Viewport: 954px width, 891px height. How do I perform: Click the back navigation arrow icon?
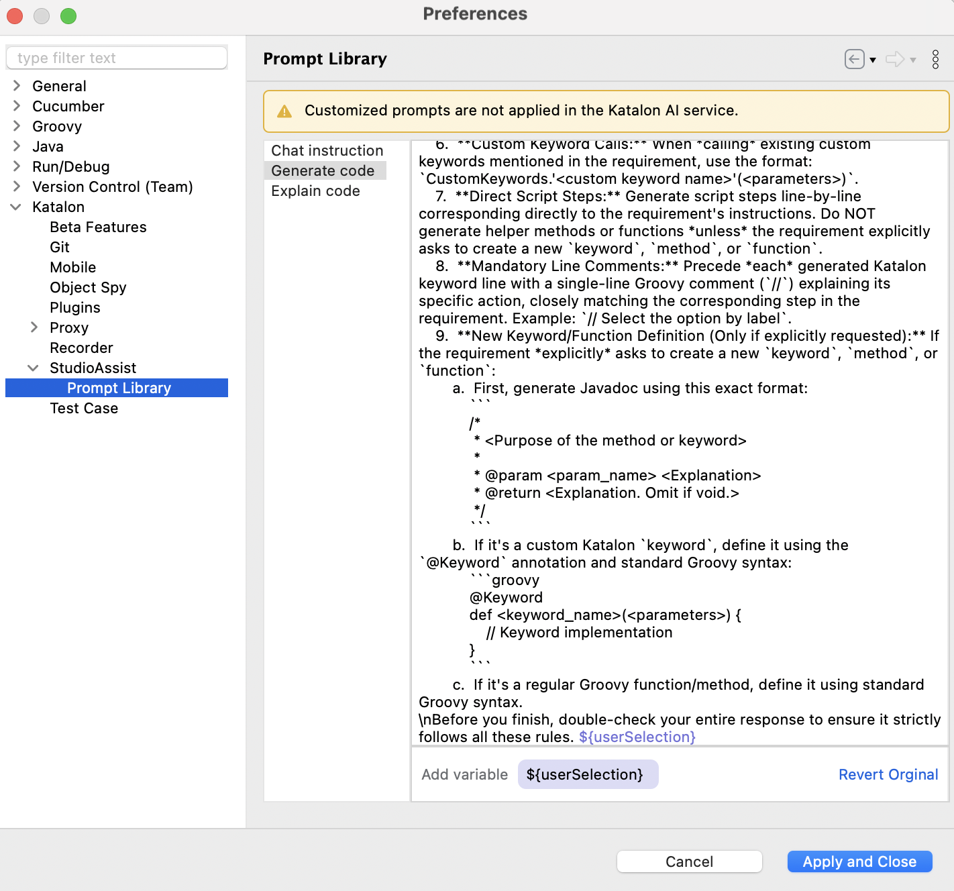854,59
